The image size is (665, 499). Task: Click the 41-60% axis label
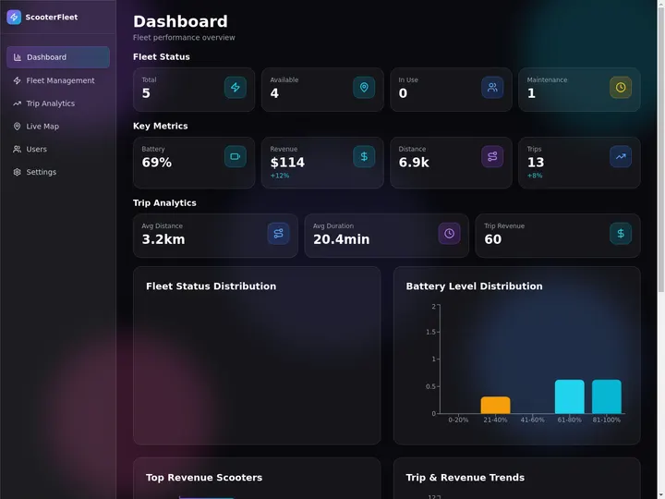pyautogui.click(x=532, y=420)
